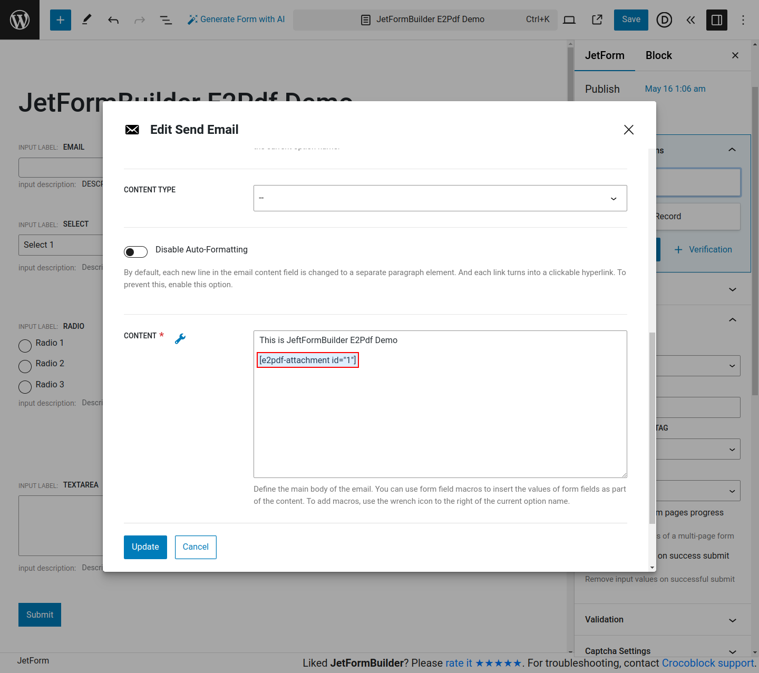
Task: Open the Content Type dropdown
Action: click(440, 198)
